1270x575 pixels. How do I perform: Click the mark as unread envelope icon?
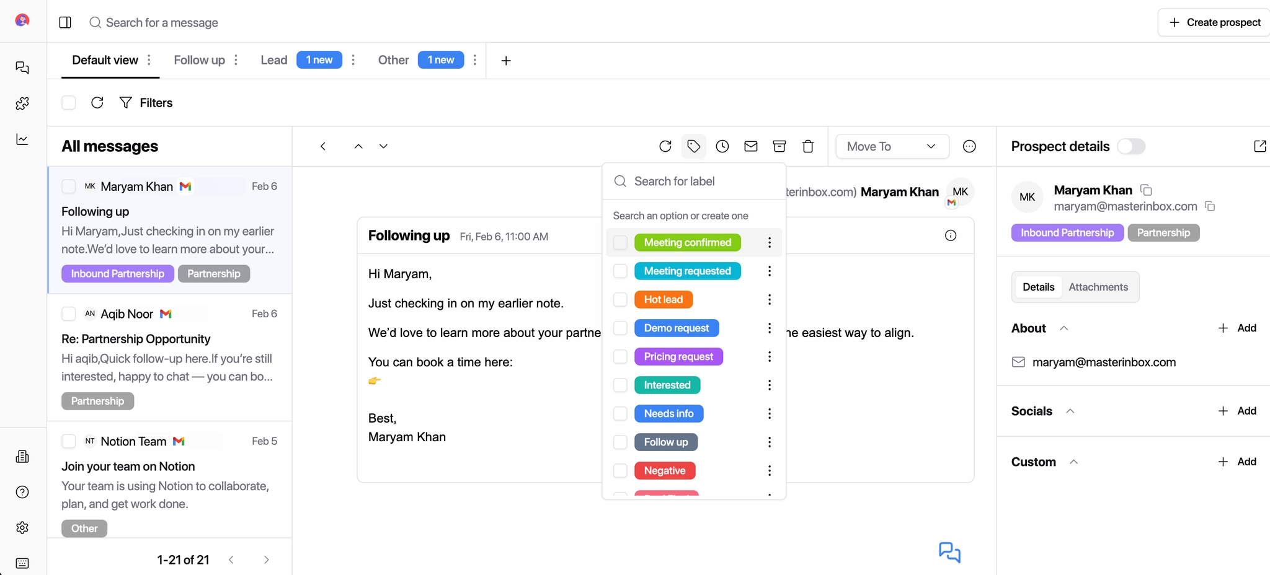[x=751, y=146]
